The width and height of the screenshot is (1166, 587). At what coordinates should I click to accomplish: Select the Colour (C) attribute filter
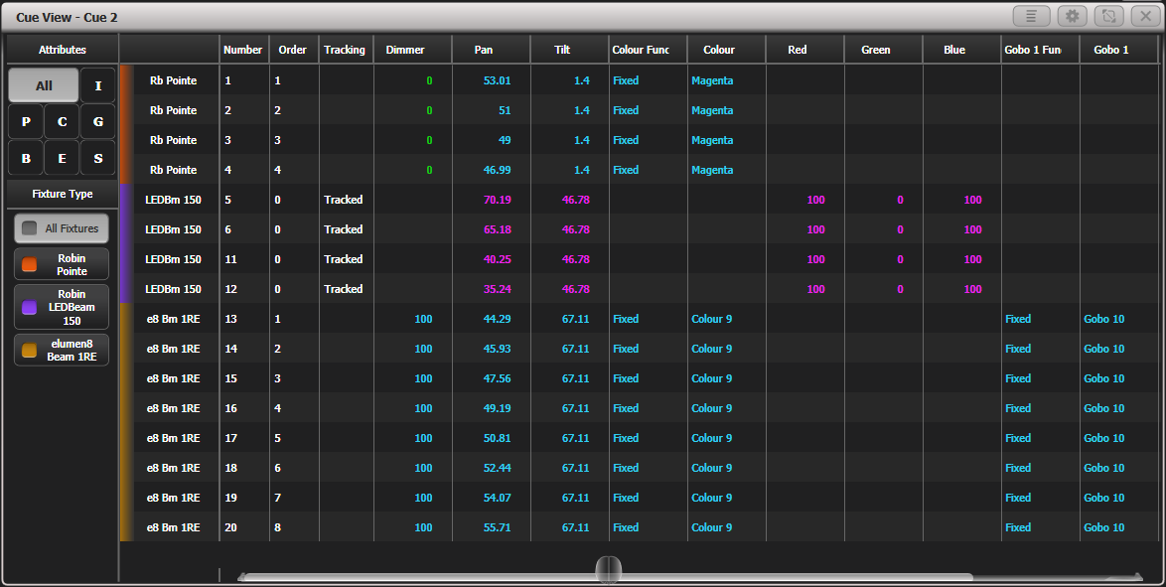62,121
